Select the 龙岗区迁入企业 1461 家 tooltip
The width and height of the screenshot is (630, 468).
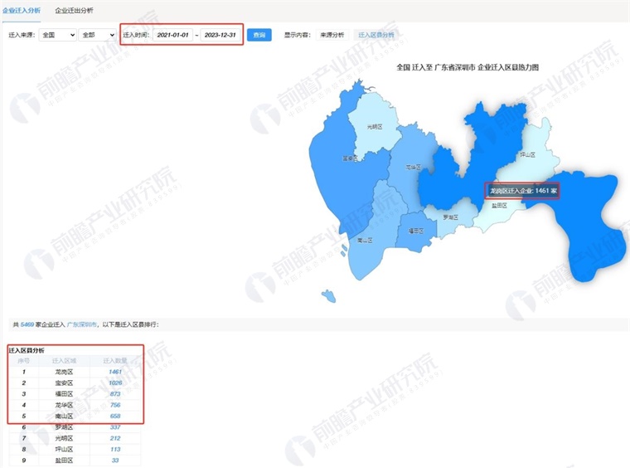pyautogui.click(x=523, y=191)
